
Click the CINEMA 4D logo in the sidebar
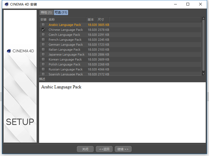(x=20, y=51)
